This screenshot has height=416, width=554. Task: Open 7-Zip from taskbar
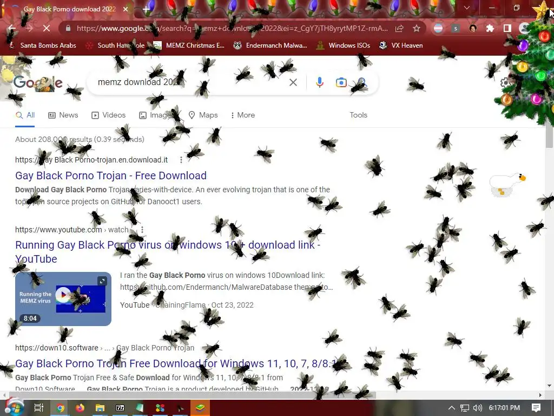coord(120,408)
